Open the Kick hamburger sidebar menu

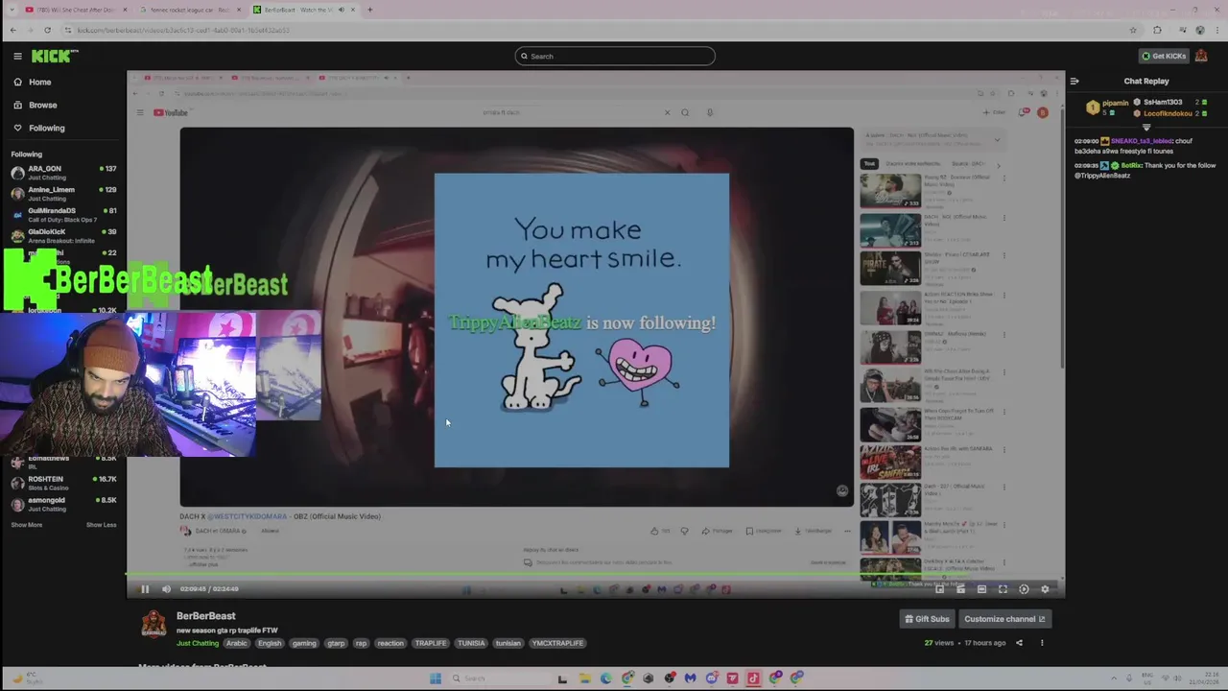17,56
